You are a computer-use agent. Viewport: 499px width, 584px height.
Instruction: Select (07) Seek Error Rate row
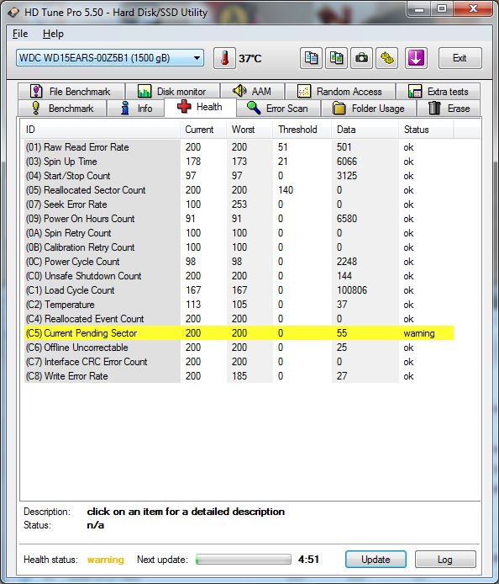click(x=239, y=204)
